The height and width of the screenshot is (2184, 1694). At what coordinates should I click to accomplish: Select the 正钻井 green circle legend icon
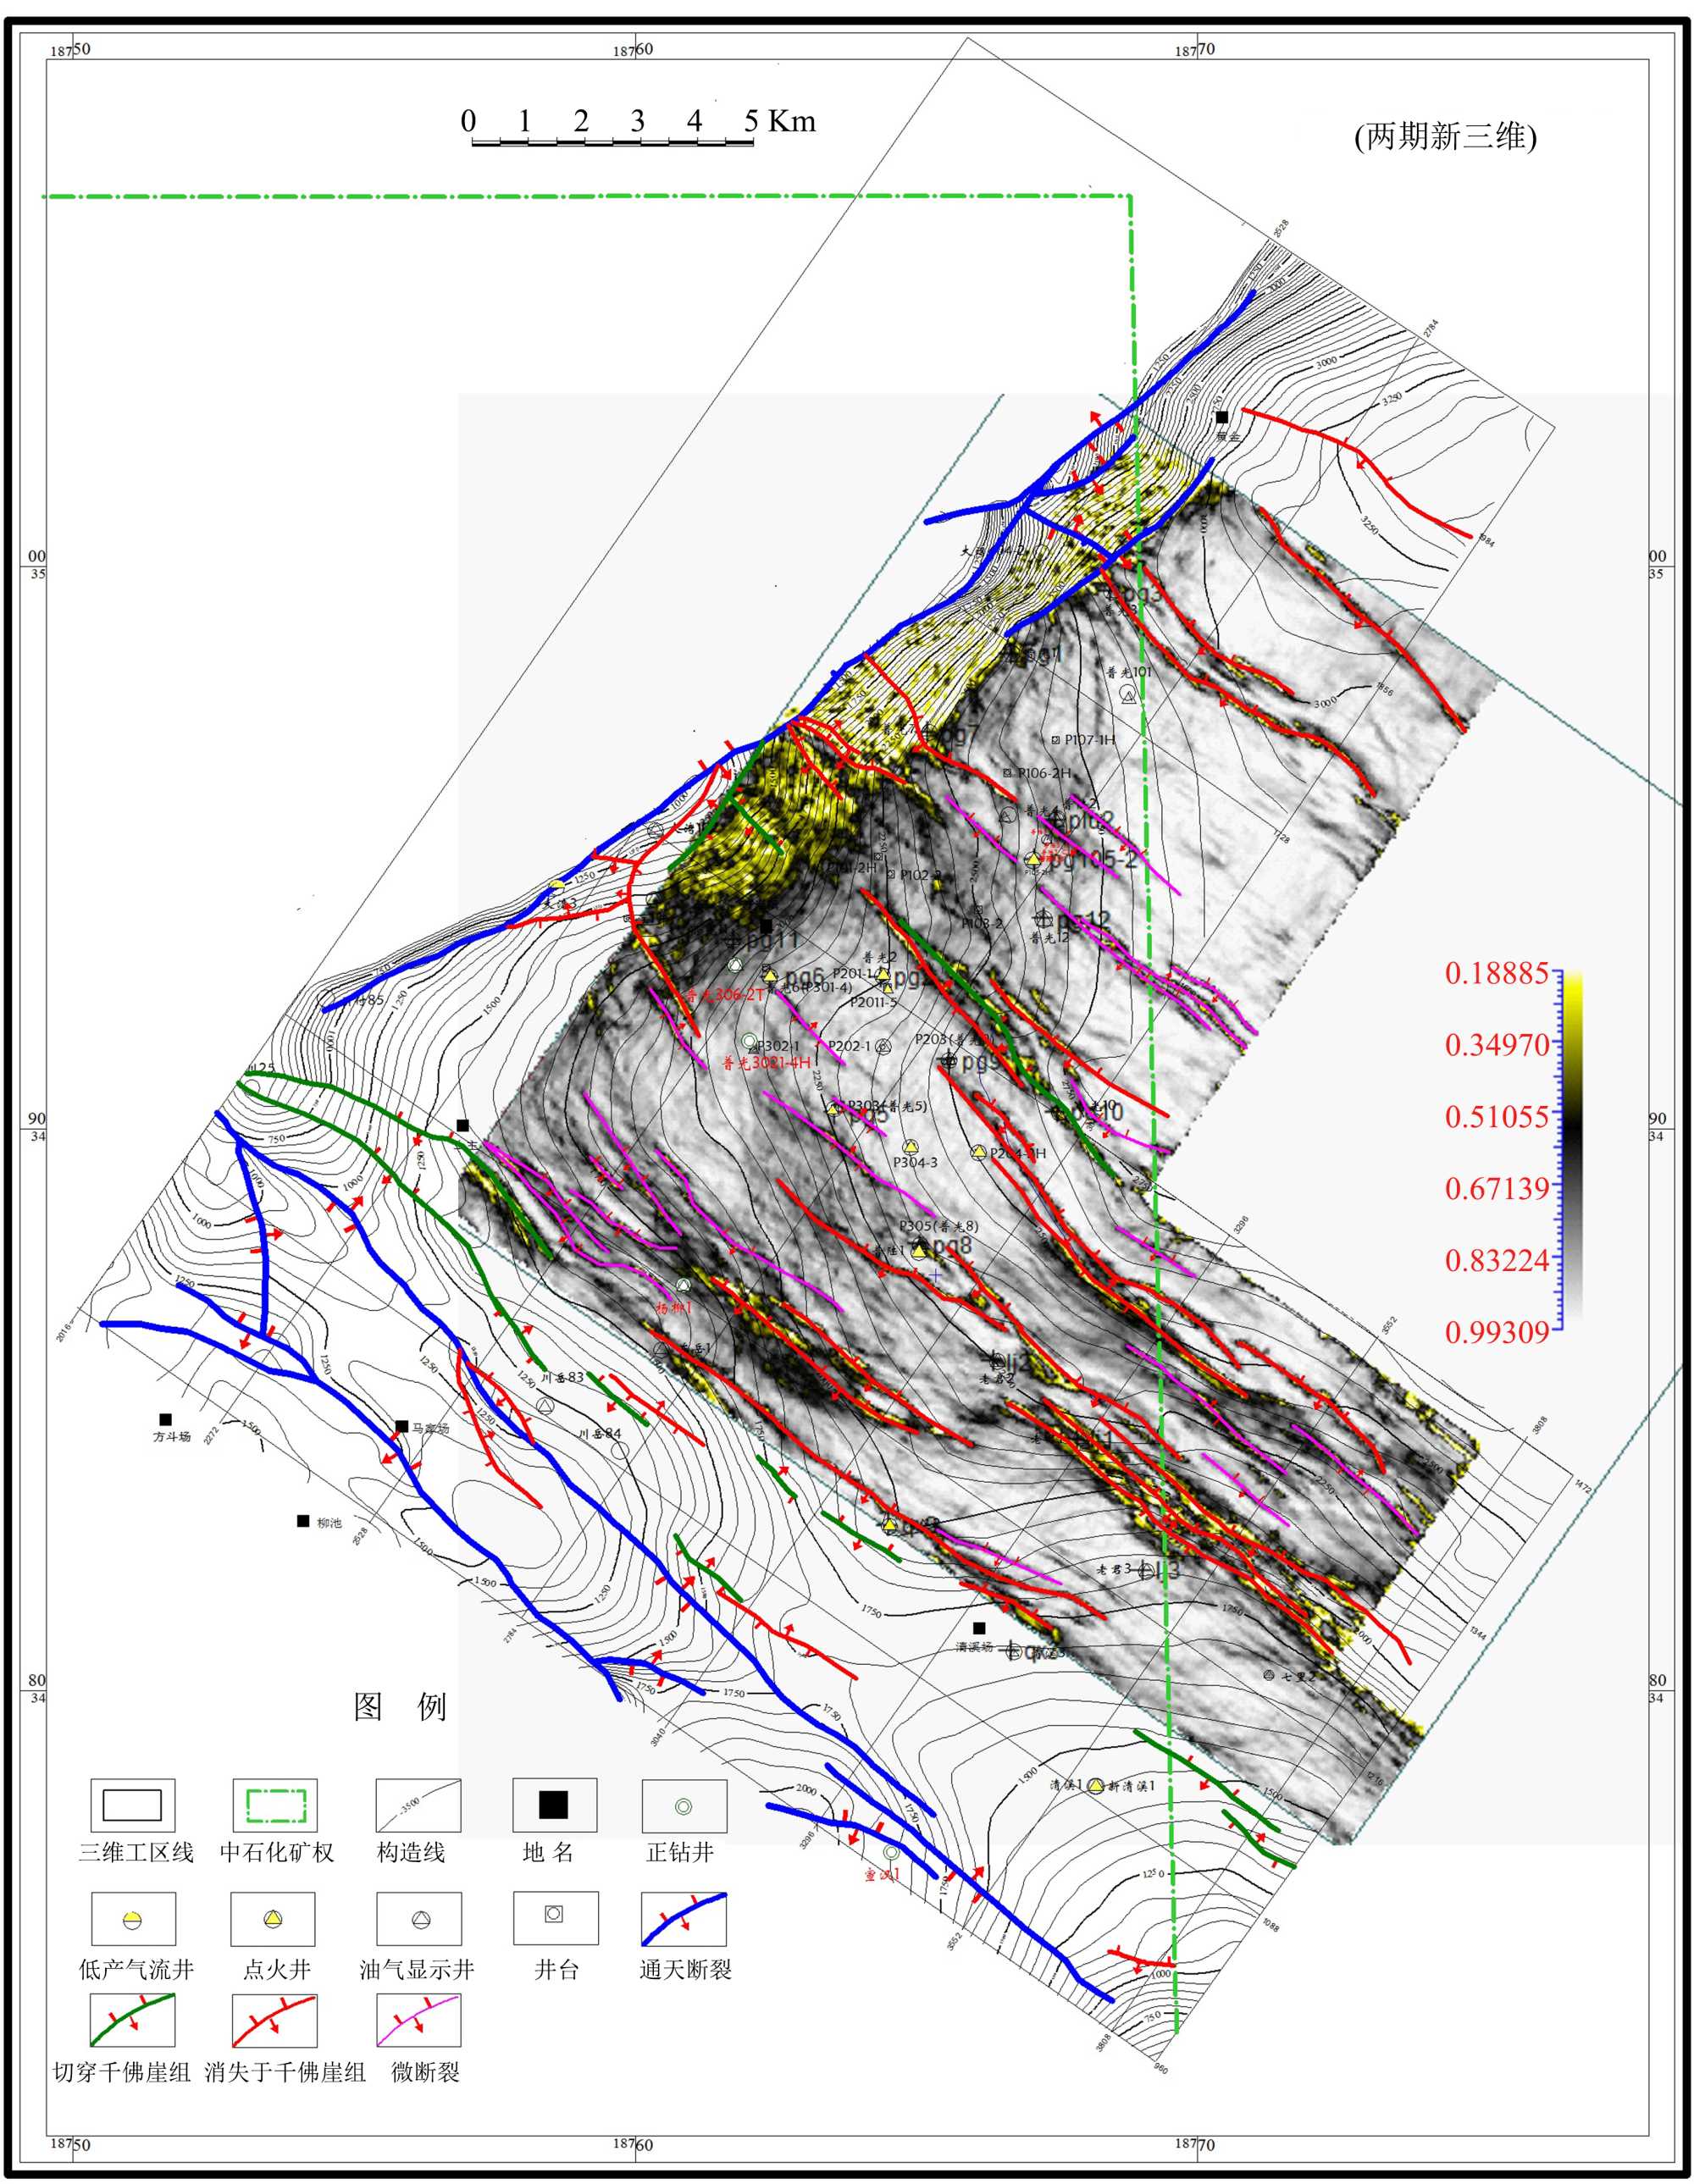pos(684,1806)
